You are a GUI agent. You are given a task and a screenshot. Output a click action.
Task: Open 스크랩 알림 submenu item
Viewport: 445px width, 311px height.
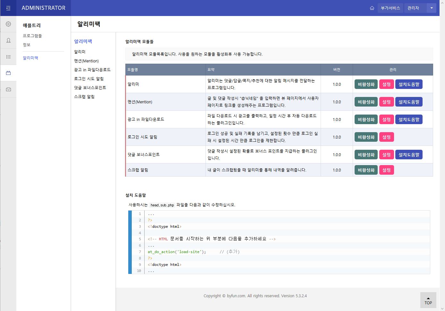(x=84, y=97)
